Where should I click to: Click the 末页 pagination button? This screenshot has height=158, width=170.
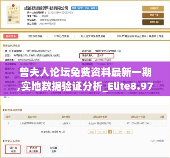point(128,132)
